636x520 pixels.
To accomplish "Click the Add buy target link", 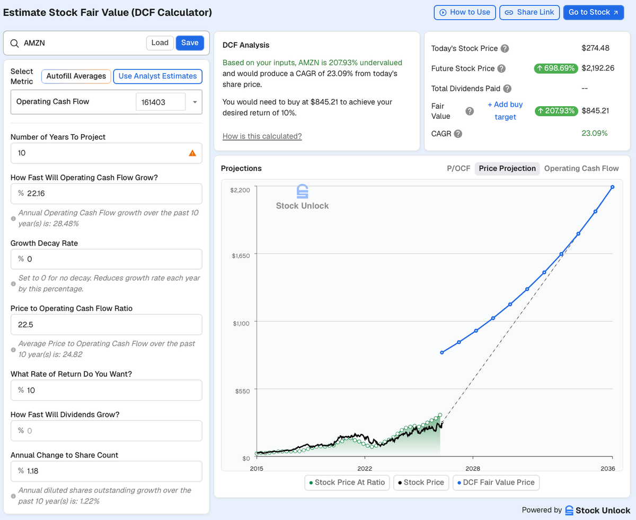I will point(505,111).
